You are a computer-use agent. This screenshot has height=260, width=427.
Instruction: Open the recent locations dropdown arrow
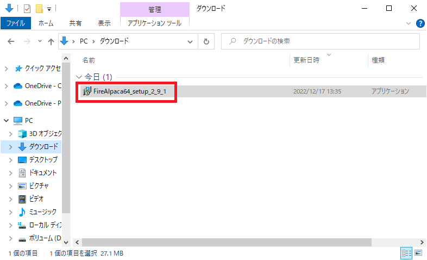pyautogui.click(x=40, y=41)
